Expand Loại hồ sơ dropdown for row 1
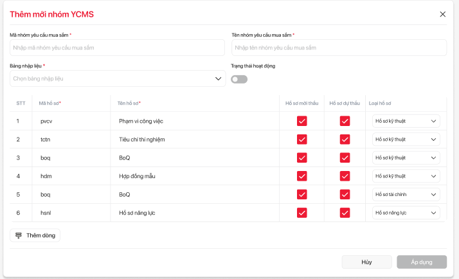459x279 pixels. 406,121
